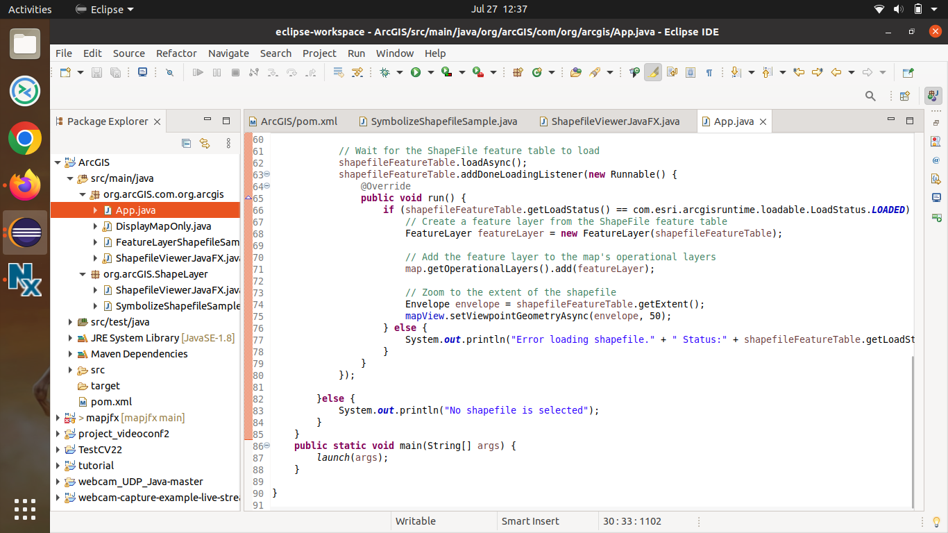Viewport: 948px width, 533px height.
Task: Toggle code folding marker at line 63
Action: pos(267,174)
